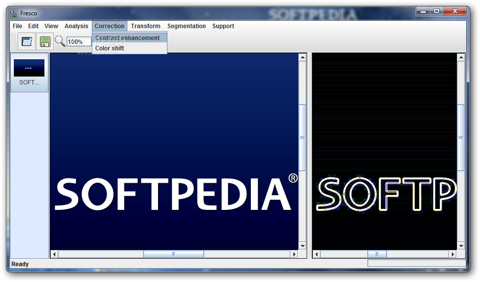Click left pane horizontal scrollbar thumb

click(173, 254)
